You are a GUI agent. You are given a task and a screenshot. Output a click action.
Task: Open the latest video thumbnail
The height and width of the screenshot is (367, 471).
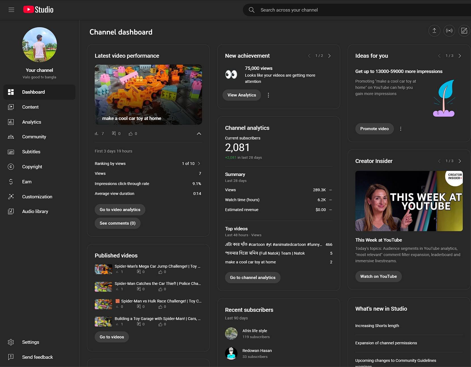click(148, 95)
